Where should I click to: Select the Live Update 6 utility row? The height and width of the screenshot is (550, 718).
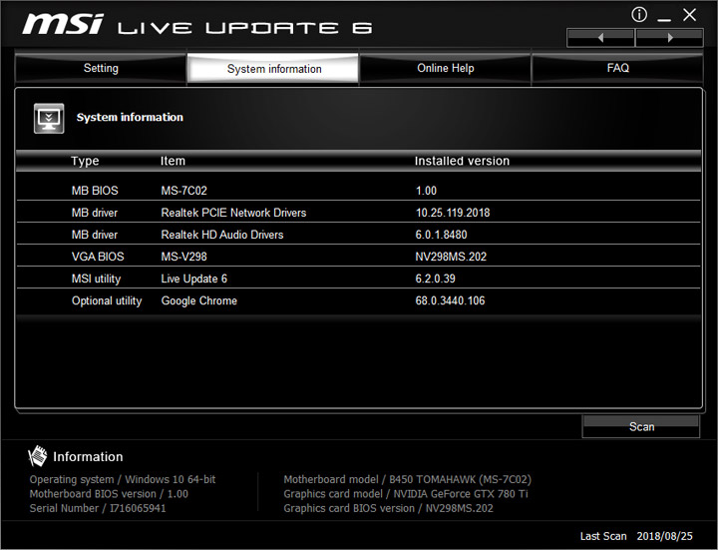tap(359, 278)
